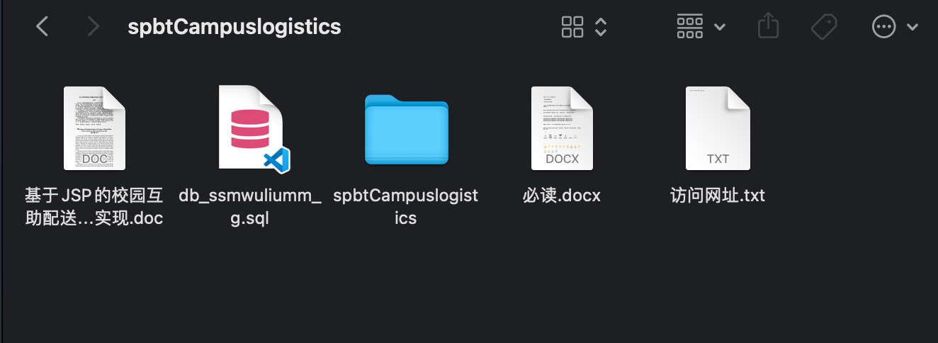The height and width of the screenshot is (343, 938).
Task: Open view switcher up-down chevrons
Action: pos(601,27)
